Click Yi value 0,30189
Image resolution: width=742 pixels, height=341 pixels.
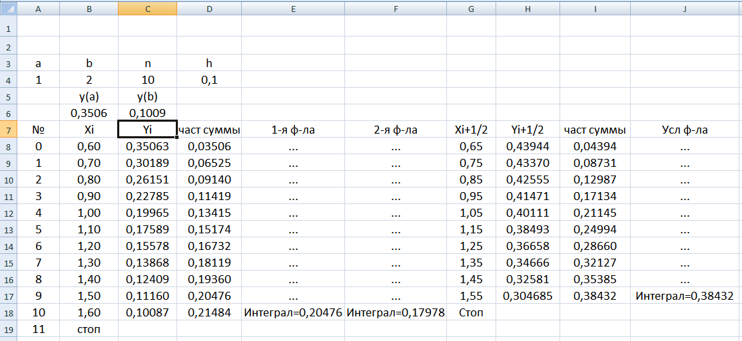point(148,163)
